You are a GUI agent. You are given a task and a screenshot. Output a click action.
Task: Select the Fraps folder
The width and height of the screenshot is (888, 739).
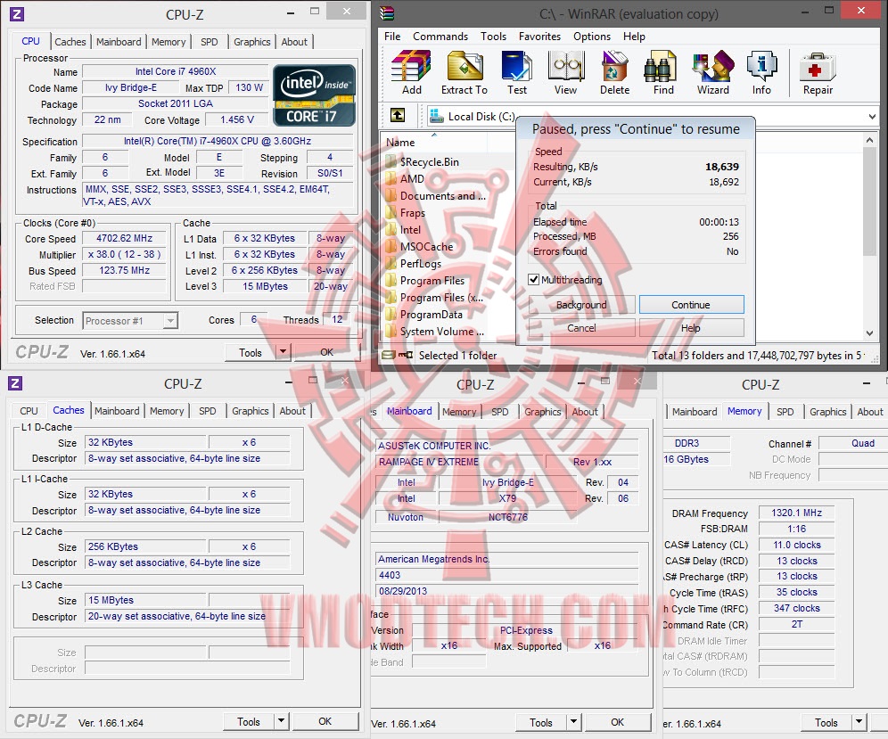click(x=412, y=213)
